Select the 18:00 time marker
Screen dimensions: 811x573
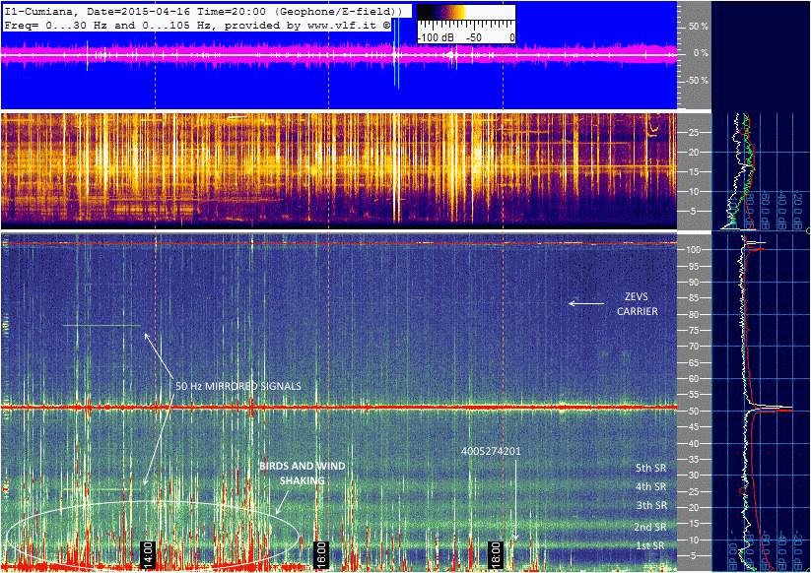pos(498,552)
